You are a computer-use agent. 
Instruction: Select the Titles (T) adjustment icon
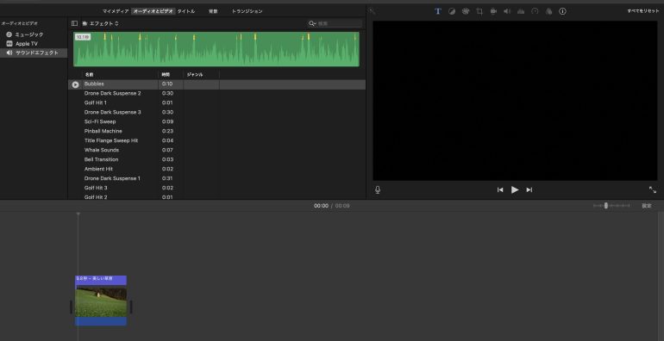click(x=438, y=11)
